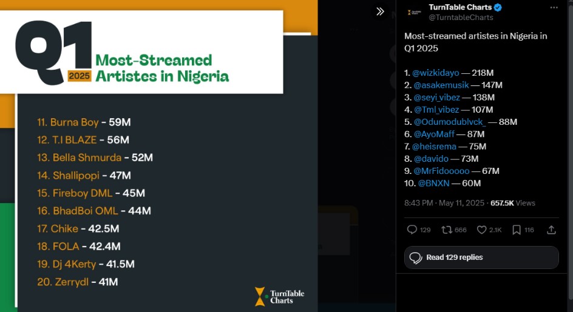
Task: Open the more options ellipsis menu
Action: point(554,8)
